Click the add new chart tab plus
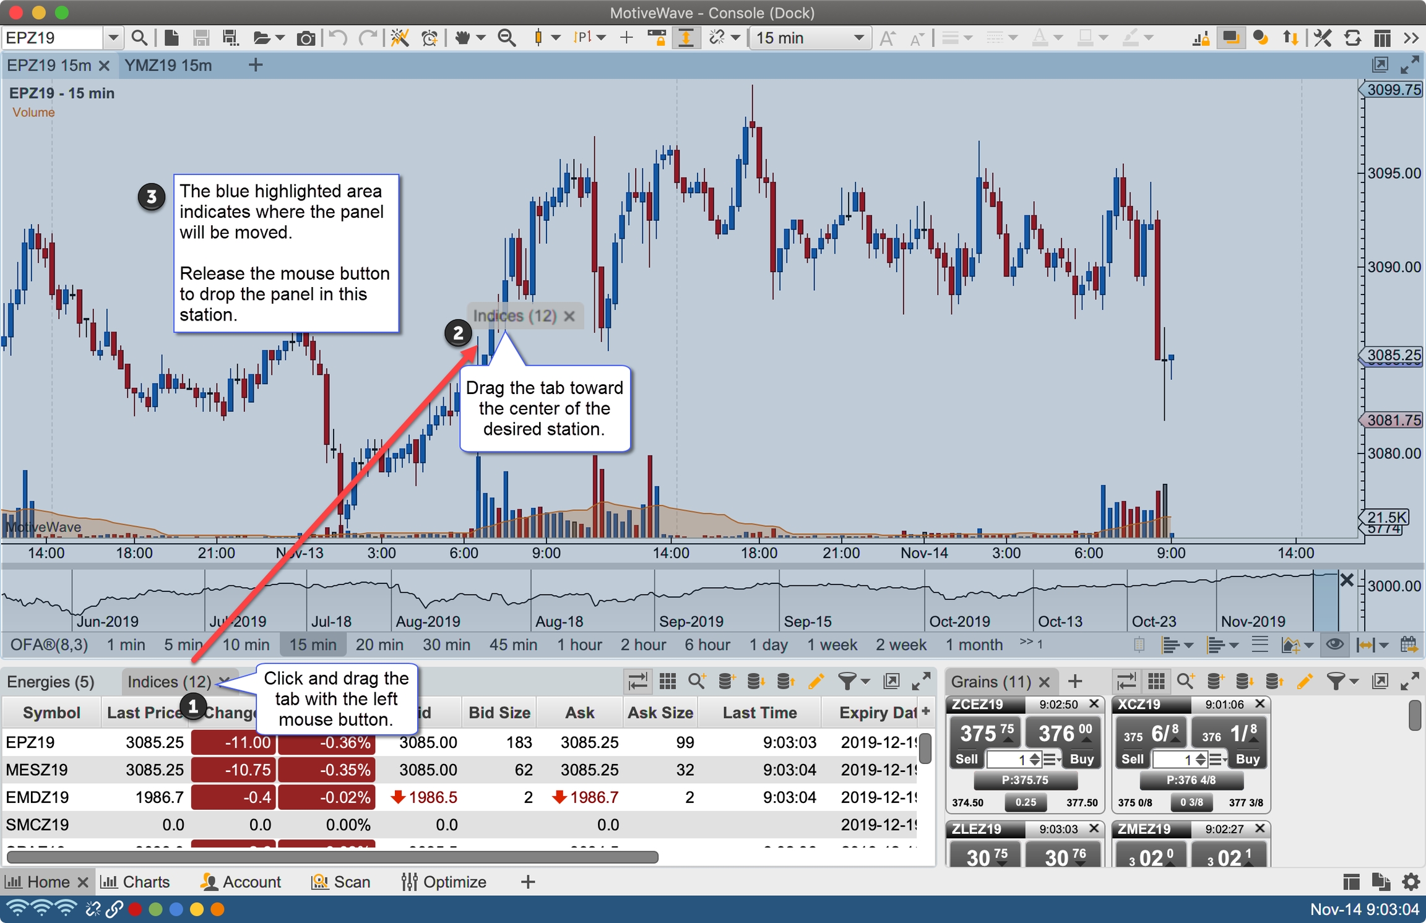Image resolution: width=1426 pixels, height=923 pixels. pyautogui.click(x=255, y=65)
